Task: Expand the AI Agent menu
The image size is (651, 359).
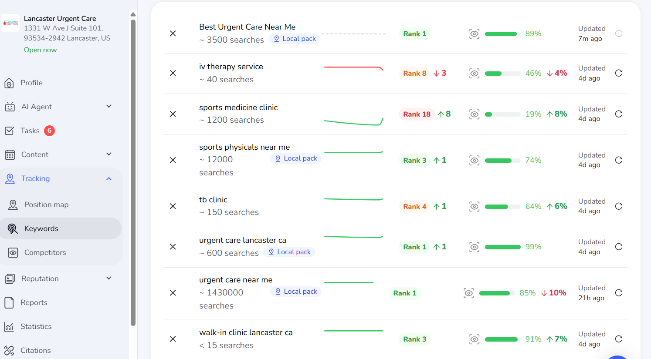Action: (x=109, y=107)
